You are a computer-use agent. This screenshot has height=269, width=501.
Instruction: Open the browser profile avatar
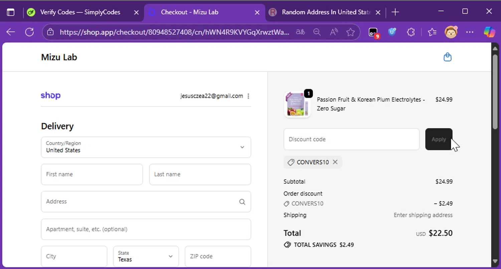click(x=451, y=32)
